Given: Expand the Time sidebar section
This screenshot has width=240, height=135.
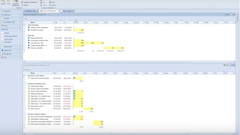Looking at the screenshot, I should [x=11, y=57].
